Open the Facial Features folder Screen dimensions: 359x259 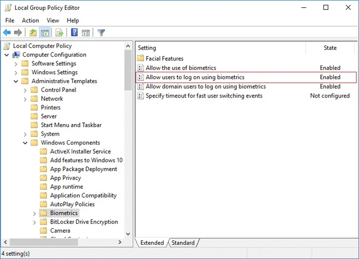[165, 59]
